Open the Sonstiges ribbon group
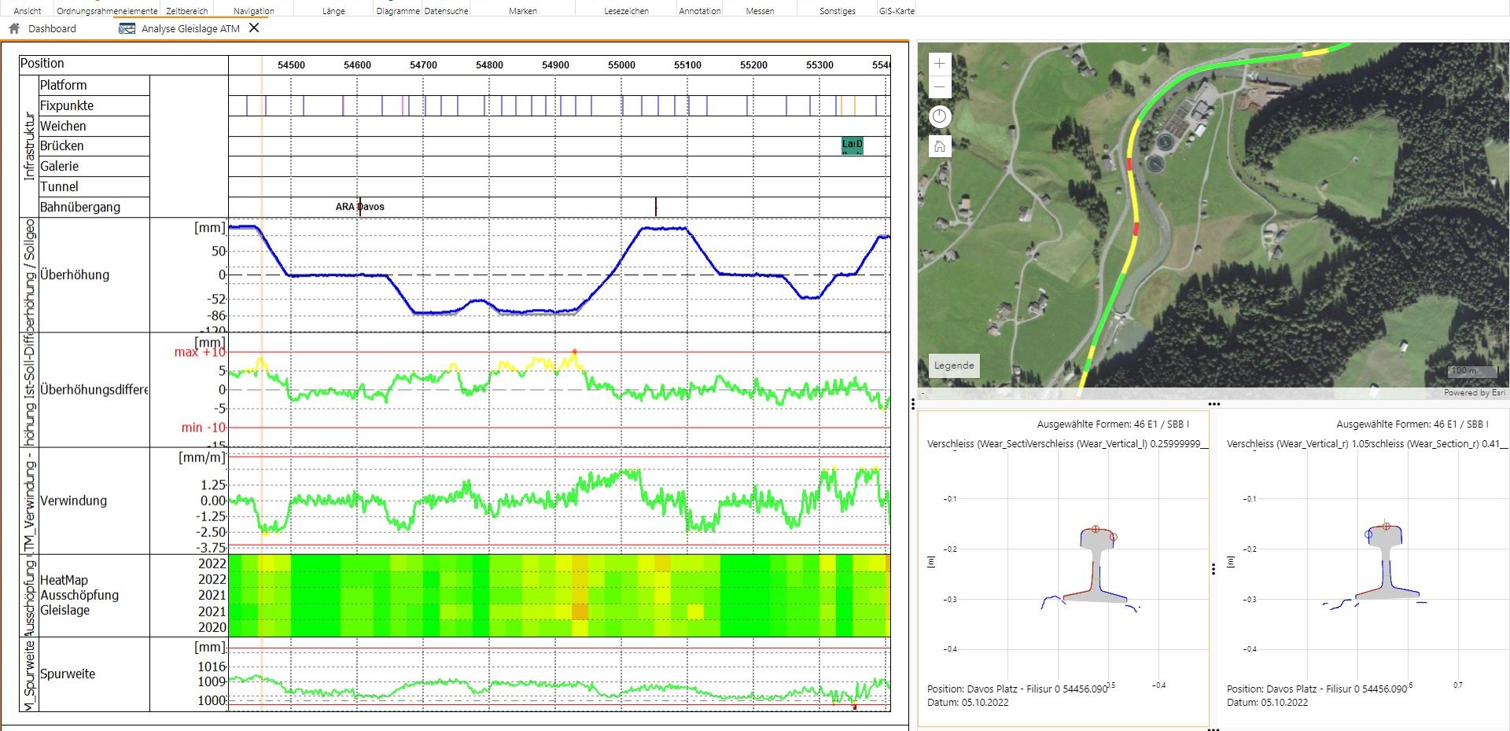The height and width of the screenshot is (731, 1510). pyautogui.click(x=837, y=11)
